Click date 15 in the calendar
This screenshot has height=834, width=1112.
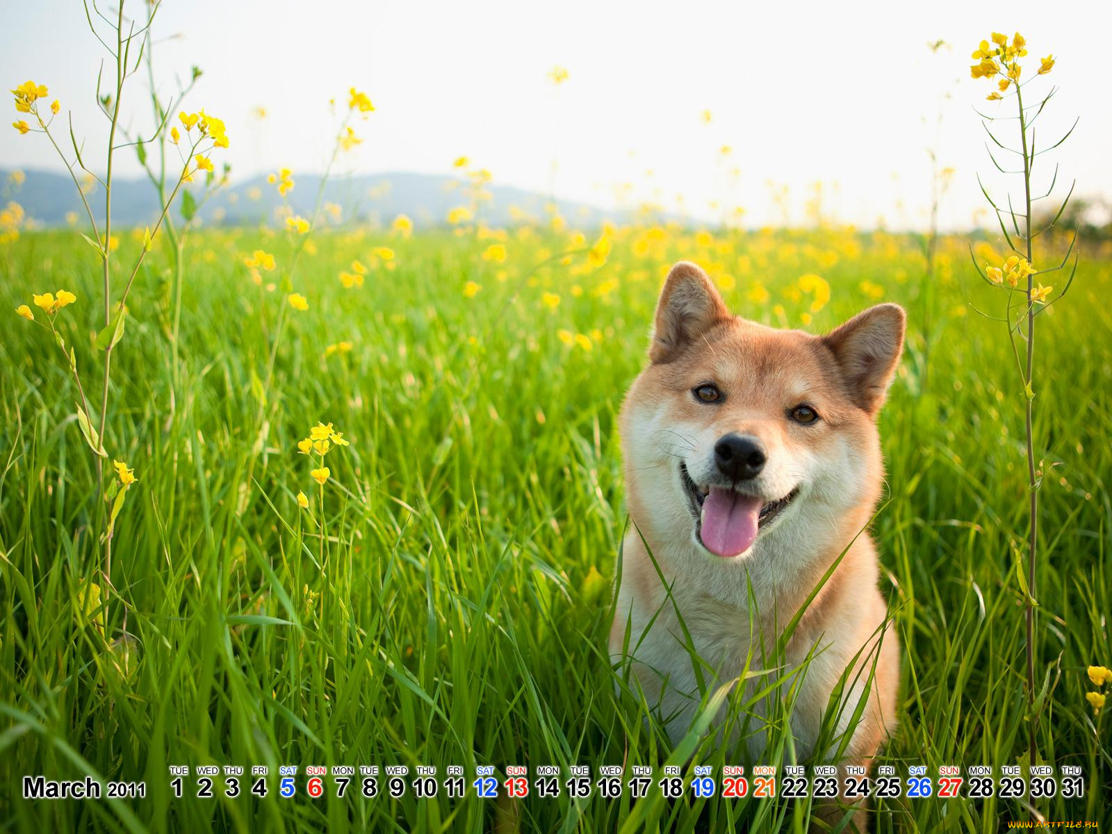[578, 787]
